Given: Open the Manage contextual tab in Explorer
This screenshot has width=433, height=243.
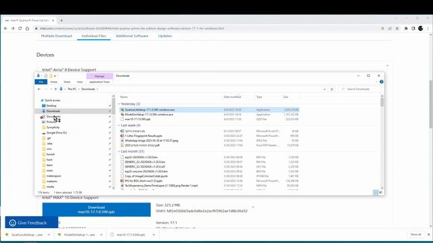Looking at the screenshot, I should tap(99, 76).
